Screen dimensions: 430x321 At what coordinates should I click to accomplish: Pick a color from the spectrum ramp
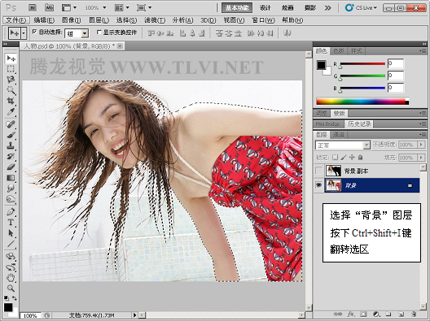click(x=362, y=102)
